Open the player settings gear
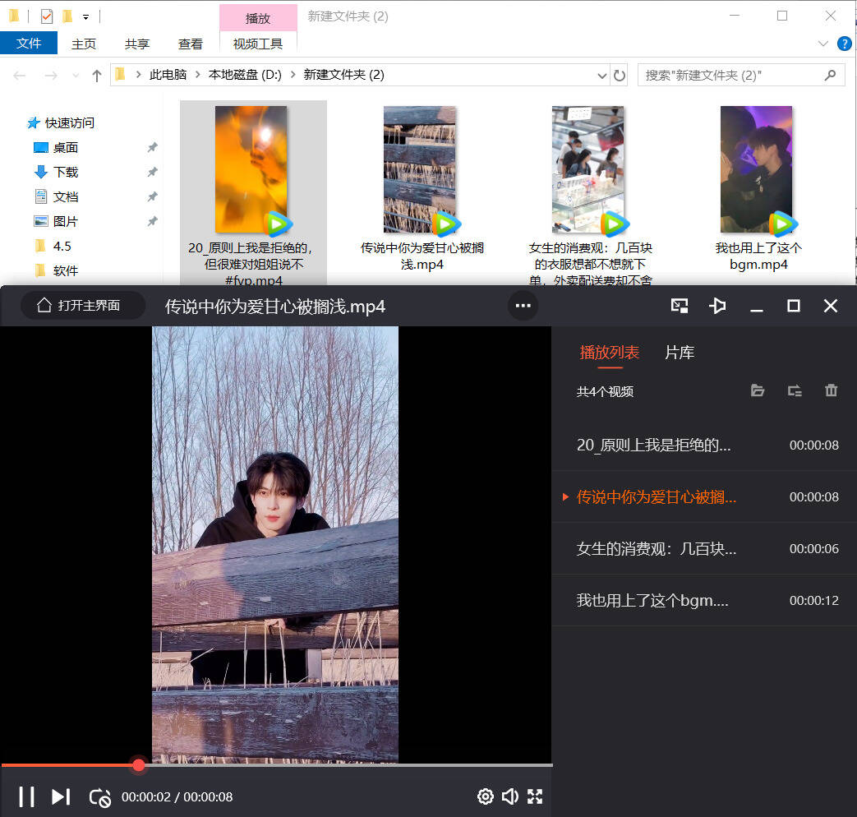The image size is (857, 817). 485,796
